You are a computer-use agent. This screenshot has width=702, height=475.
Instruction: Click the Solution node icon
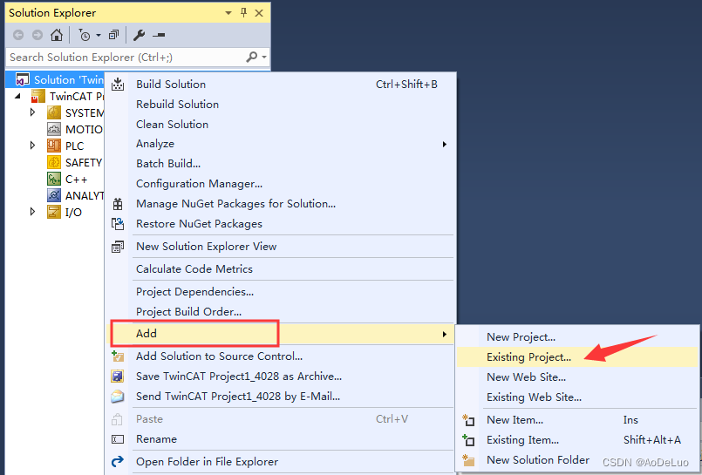point(22,79)
